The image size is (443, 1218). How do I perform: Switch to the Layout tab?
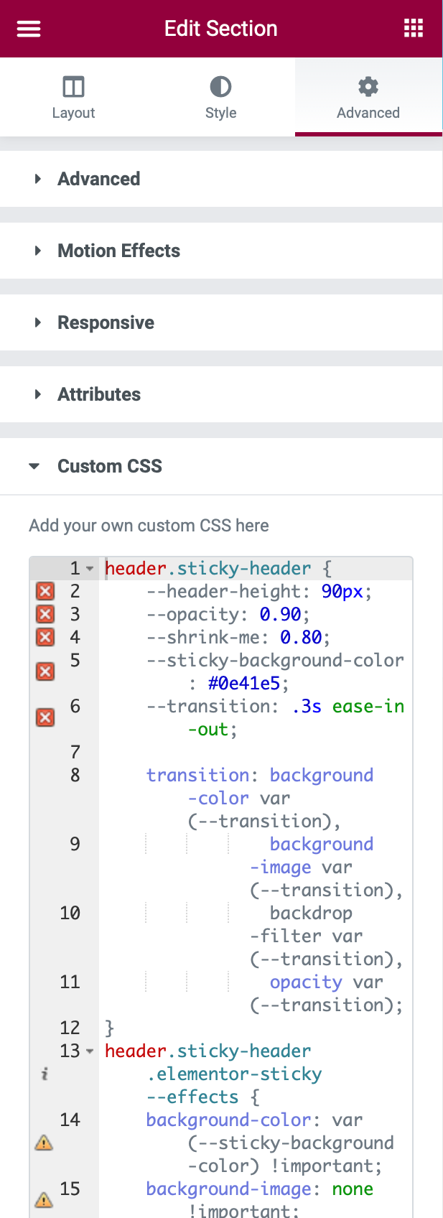point(73,97)
